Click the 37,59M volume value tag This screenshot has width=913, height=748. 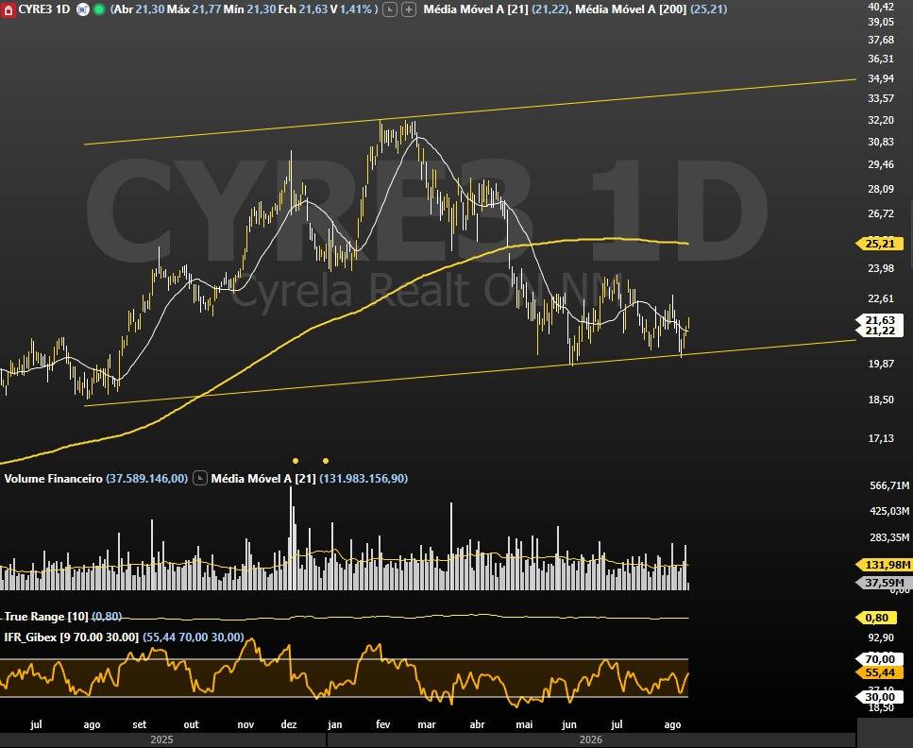(884, 583)
